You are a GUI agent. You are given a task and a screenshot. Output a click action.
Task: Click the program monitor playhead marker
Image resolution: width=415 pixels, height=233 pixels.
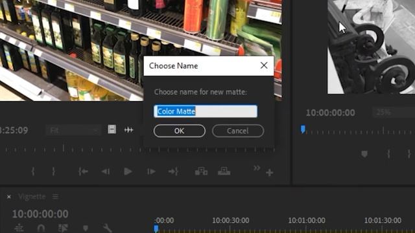303,129
